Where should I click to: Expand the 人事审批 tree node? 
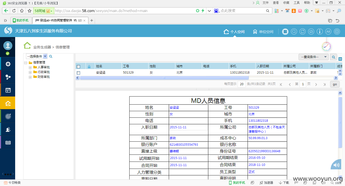point(30,67)
